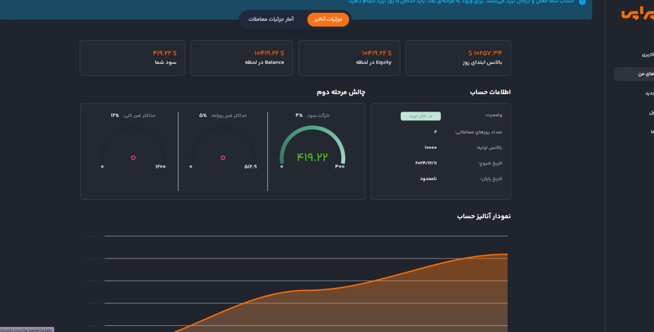This screenshot has width=654, height=332.
Task: Click the 'وضعیت' status label
Action: coord(494,115)
